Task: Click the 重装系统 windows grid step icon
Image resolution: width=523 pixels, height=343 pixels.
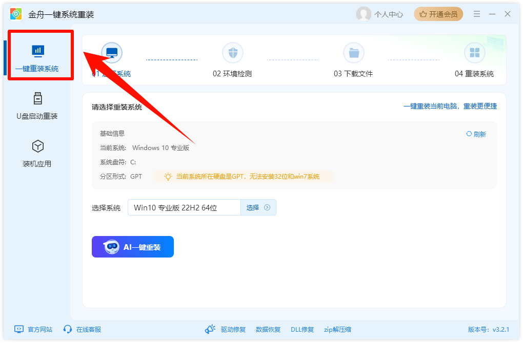Action: 474,53
